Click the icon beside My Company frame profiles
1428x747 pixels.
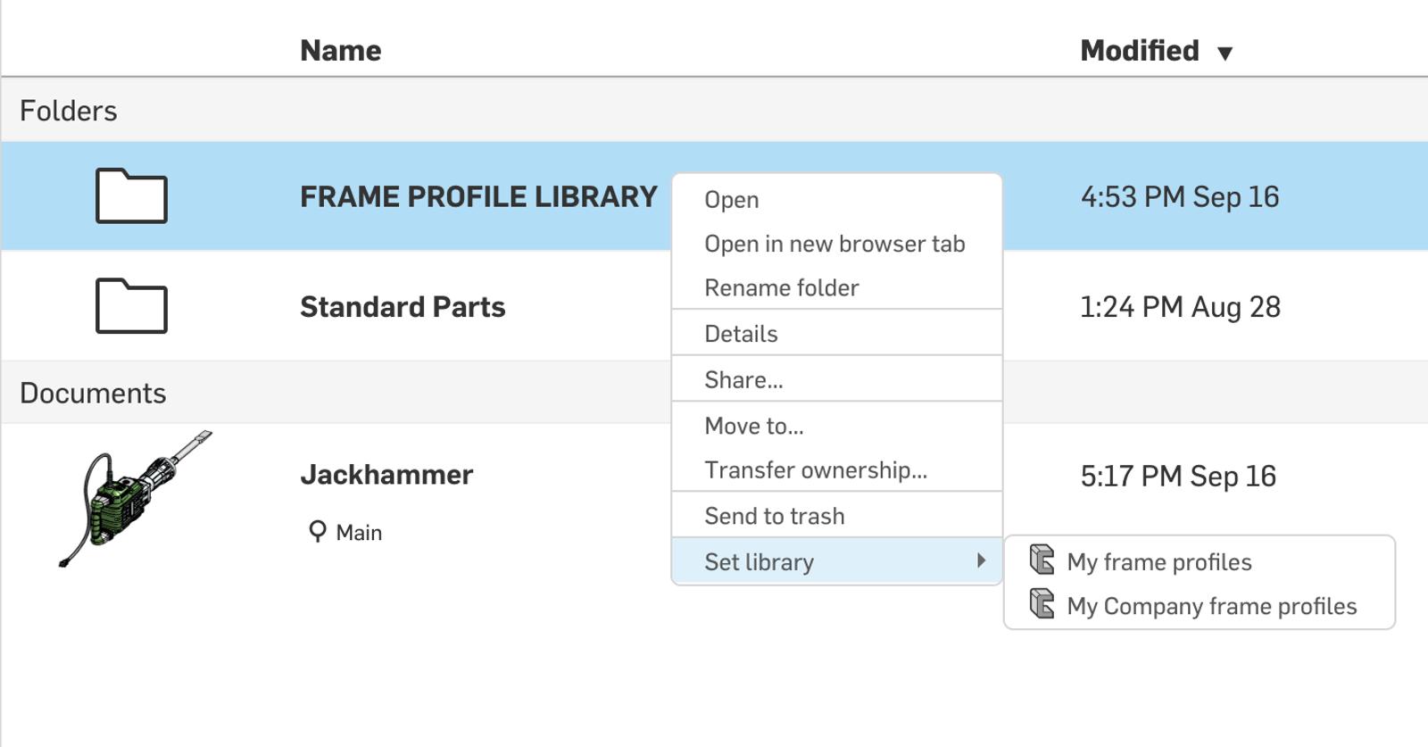[1042, 604]
